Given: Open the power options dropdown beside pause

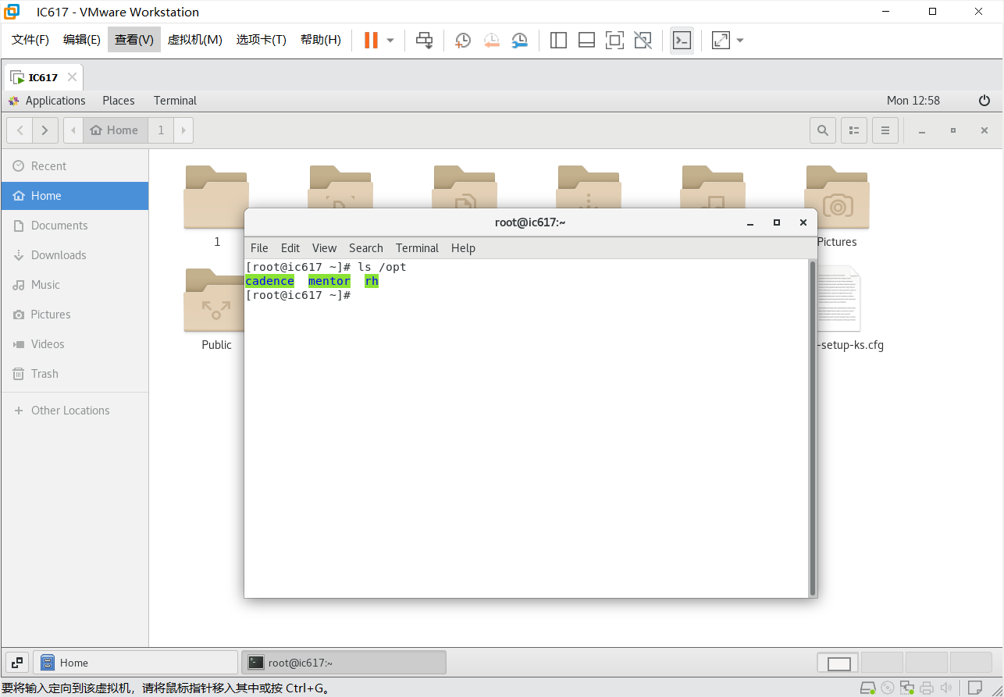Looking at the screenshot, I should [390, 40].
